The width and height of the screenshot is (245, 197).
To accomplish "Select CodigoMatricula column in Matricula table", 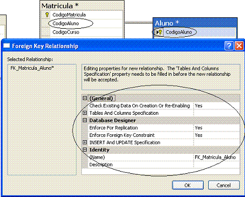I will pos(69,15).
